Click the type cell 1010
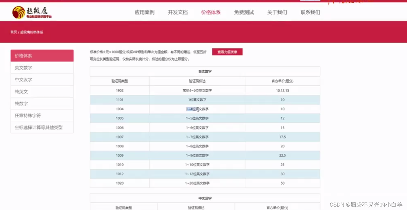 coord(120,165)
